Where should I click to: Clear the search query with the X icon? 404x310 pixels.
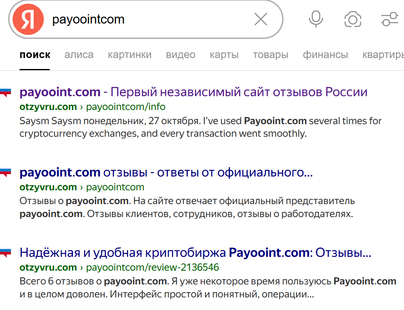coord(260,19)
